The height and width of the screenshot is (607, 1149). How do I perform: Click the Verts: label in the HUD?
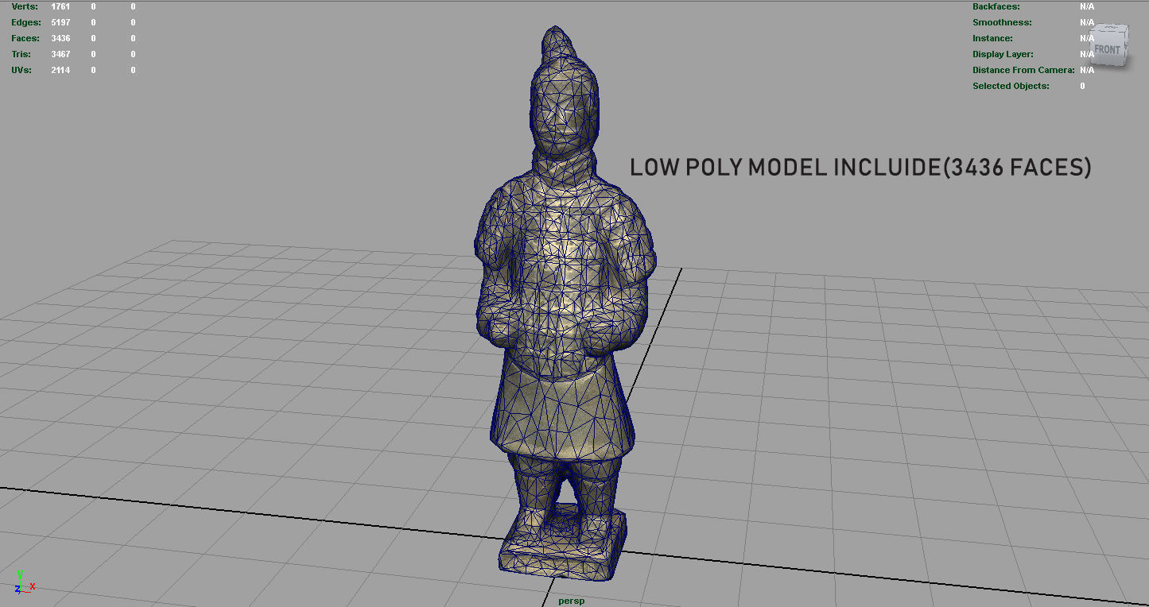(24, 6)
